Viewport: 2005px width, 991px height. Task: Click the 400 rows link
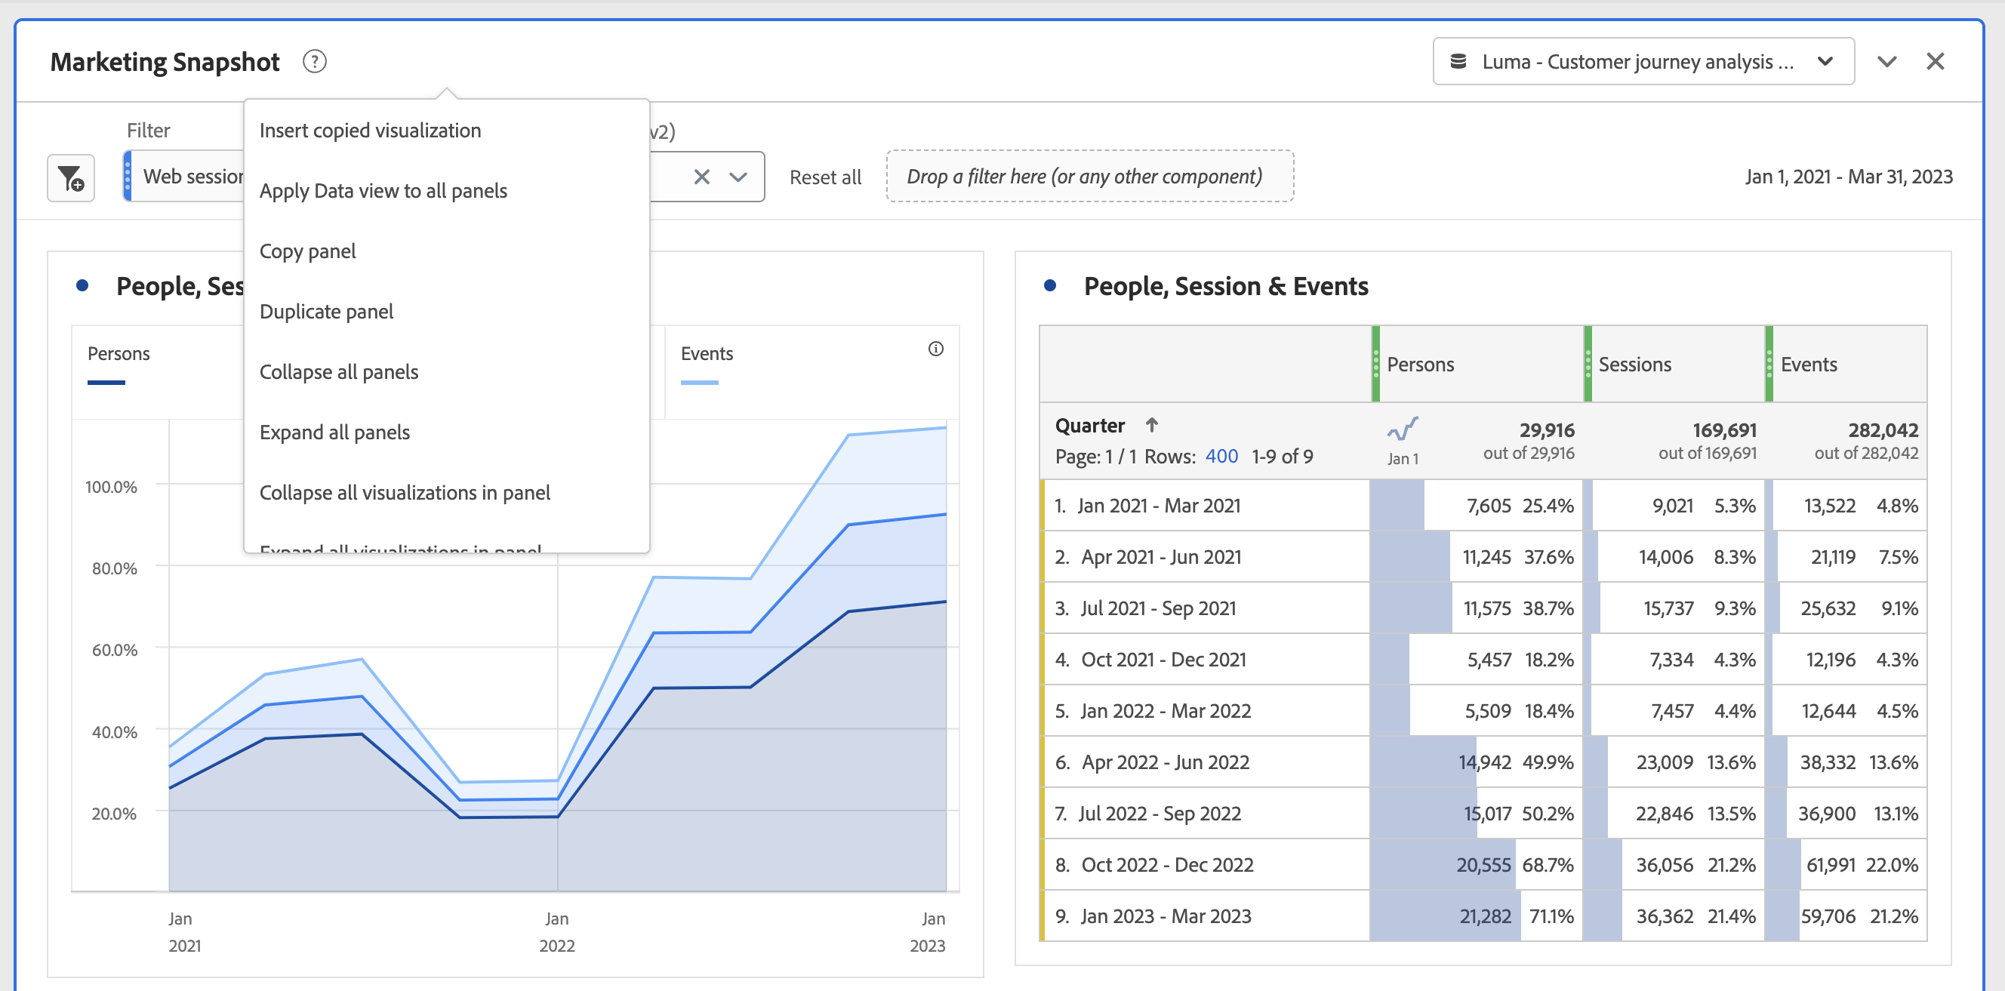coord(1221,457)
